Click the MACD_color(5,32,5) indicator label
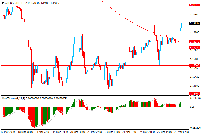This screenshot has width=201, height=135. (14, 98)
